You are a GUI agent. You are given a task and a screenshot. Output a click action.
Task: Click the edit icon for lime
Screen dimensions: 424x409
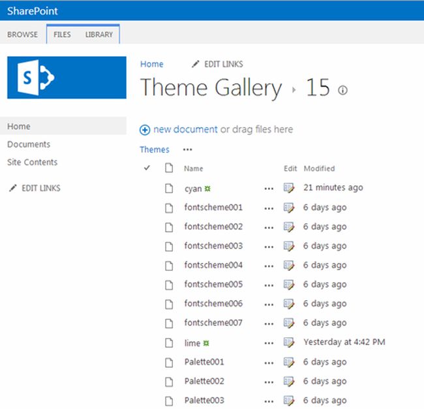[x=289, y=342]
